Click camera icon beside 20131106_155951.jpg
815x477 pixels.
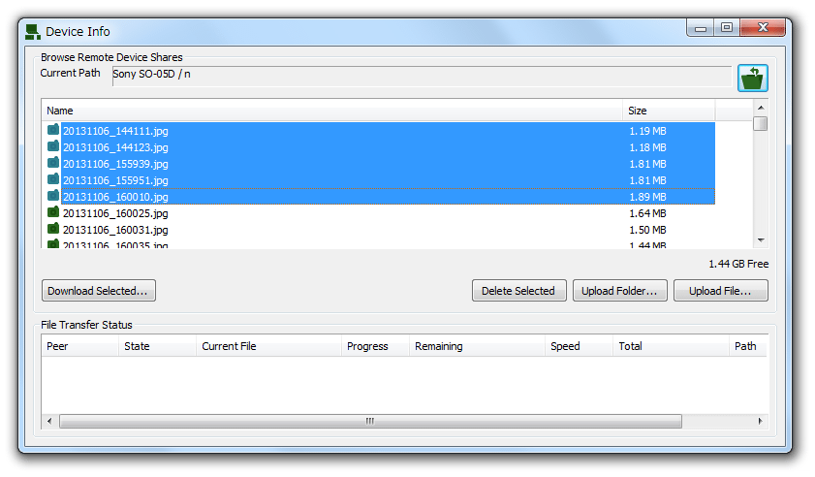pyautogui.click(x=53, y=179)
